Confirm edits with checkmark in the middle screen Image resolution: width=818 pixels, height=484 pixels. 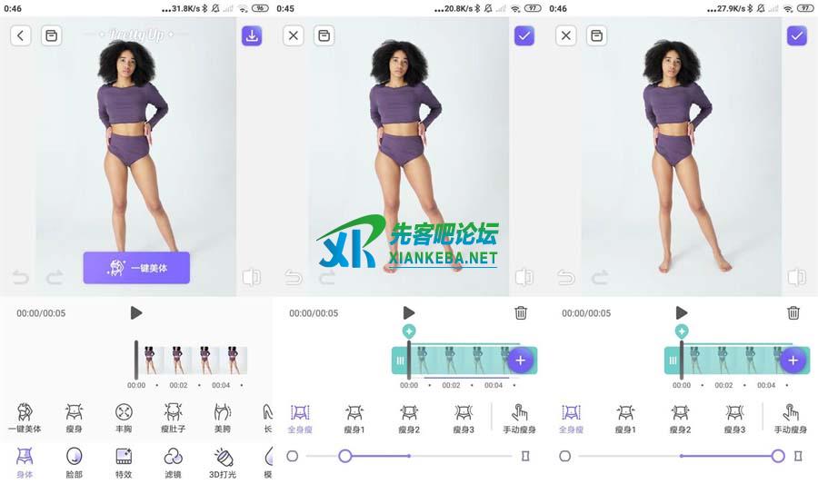pos(524,35)
